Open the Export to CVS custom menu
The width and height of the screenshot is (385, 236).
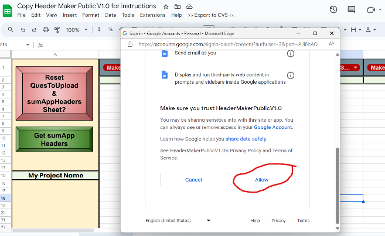coord(211,15)
